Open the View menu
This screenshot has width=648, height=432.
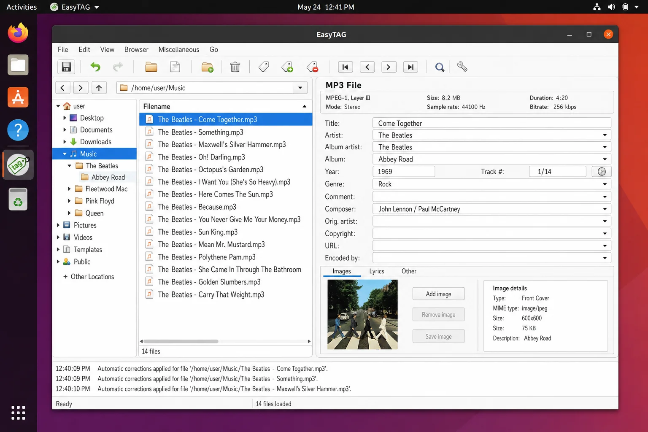point(107,49)
